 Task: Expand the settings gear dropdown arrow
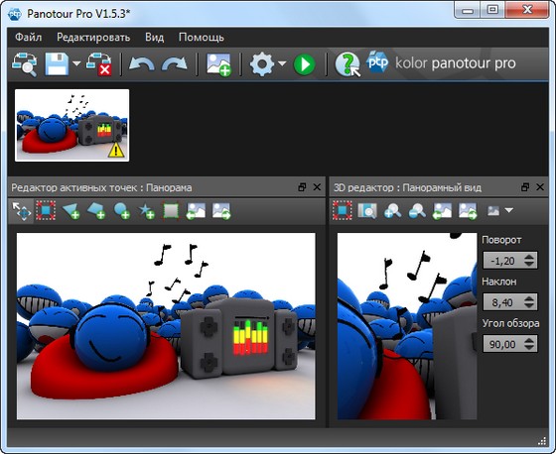[x=282, y=63]
